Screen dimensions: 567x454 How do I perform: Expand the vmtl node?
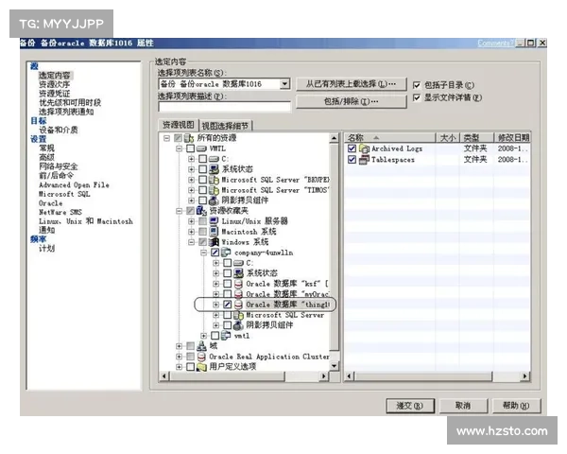203,336
